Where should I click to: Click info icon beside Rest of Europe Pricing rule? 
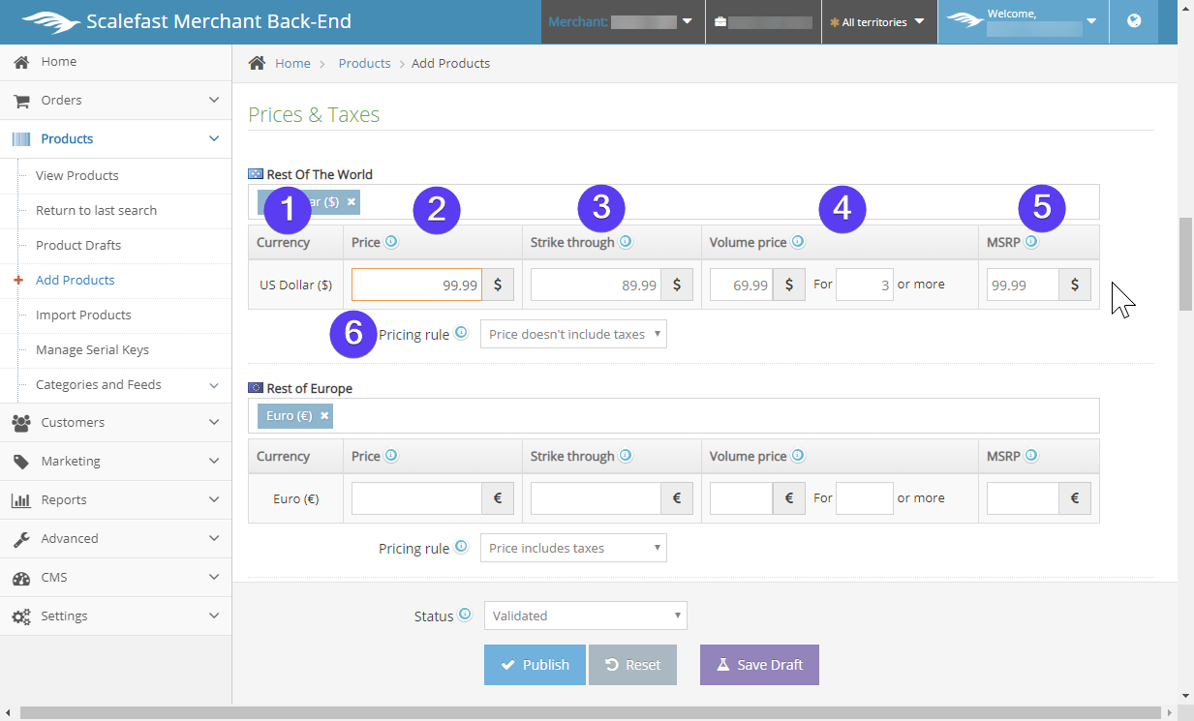461,547
